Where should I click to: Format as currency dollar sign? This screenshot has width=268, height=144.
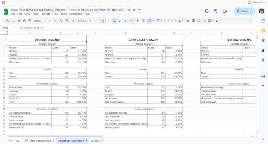coord(50,21)
